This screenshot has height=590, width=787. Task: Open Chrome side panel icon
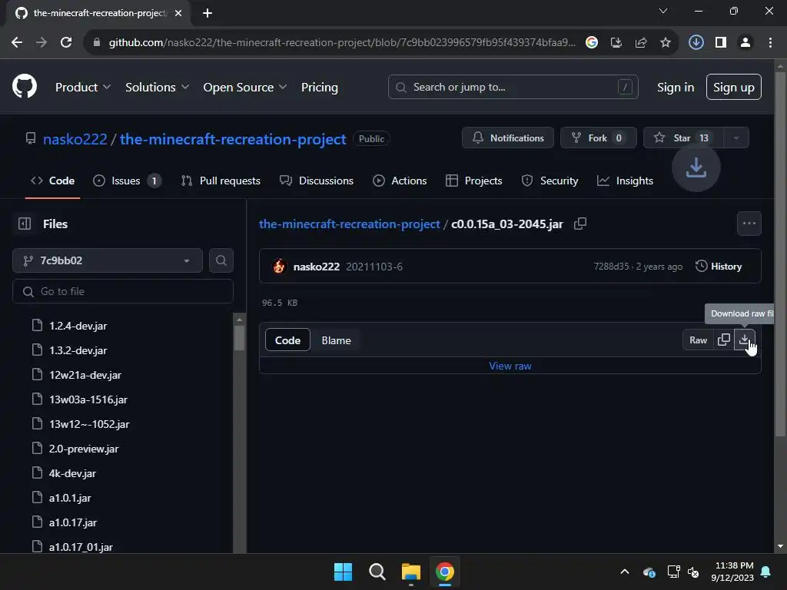coord(721,42)
